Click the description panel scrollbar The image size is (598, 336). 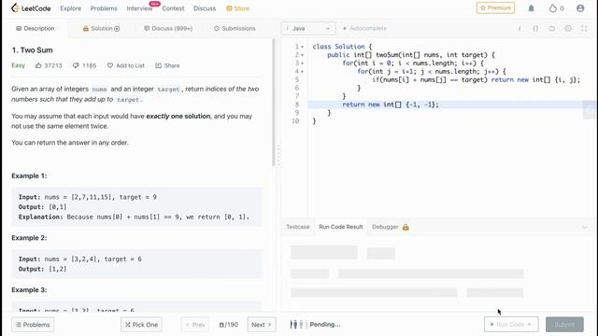pos(273,103)
